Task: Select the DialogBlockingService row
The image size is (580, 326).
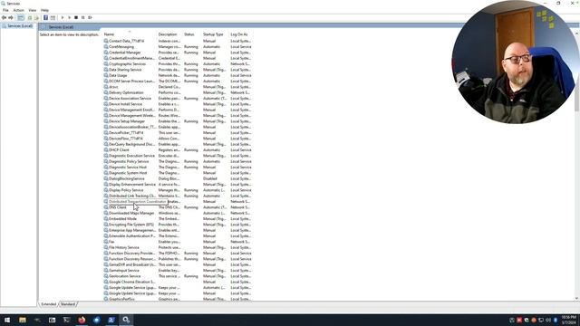Action: coord(178,178)
